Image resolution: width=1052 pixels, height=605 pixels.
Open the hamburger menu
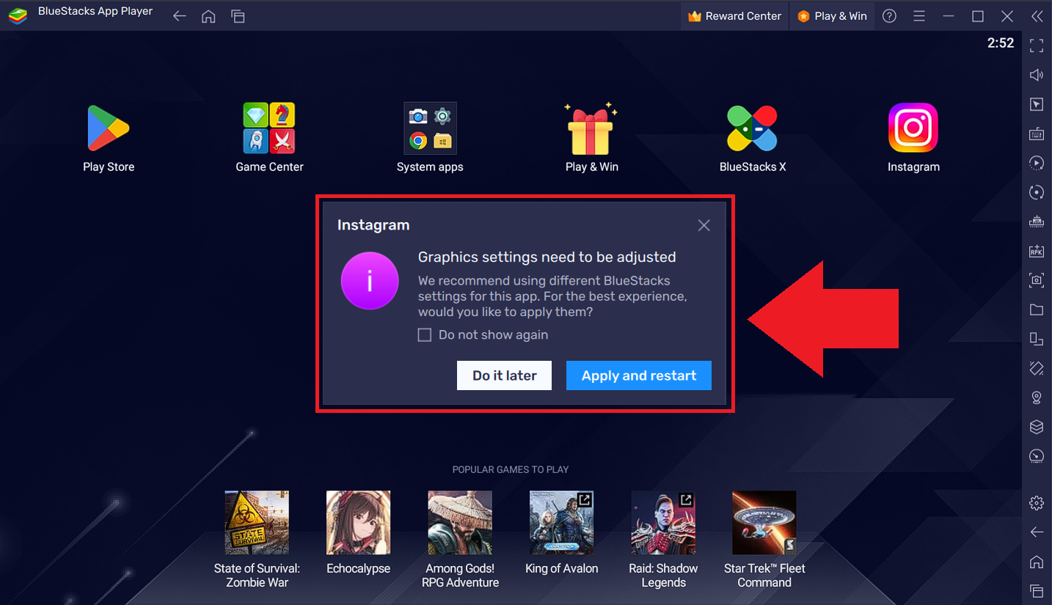coord(919,16)
